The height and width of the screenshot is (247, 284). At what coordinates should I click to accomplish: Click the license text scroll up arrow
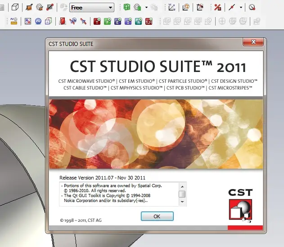(182, 187)
